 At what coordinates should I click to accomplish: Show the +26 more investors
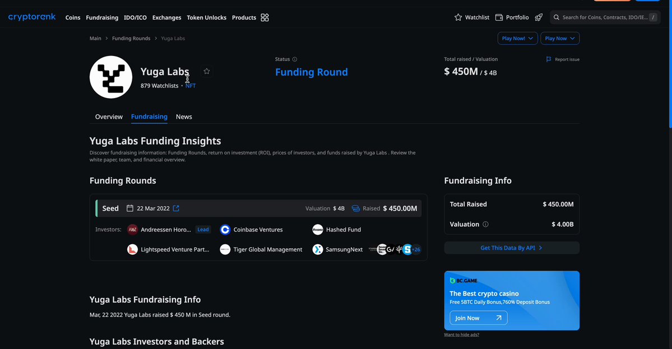pos(416,249)
